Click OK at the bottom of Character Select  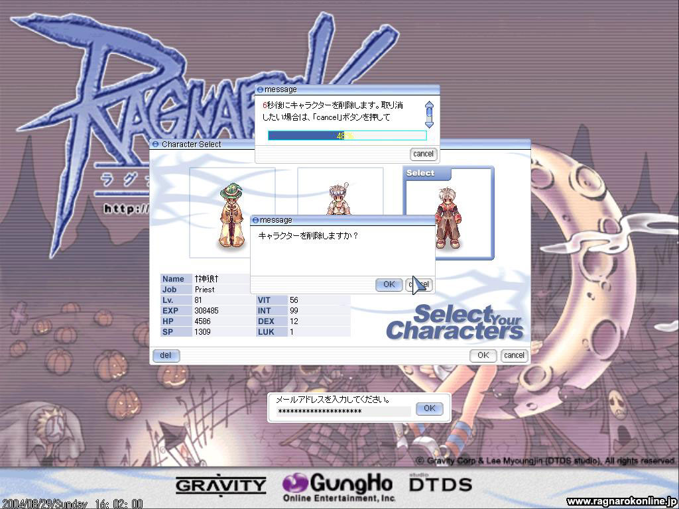coord(483,355)
